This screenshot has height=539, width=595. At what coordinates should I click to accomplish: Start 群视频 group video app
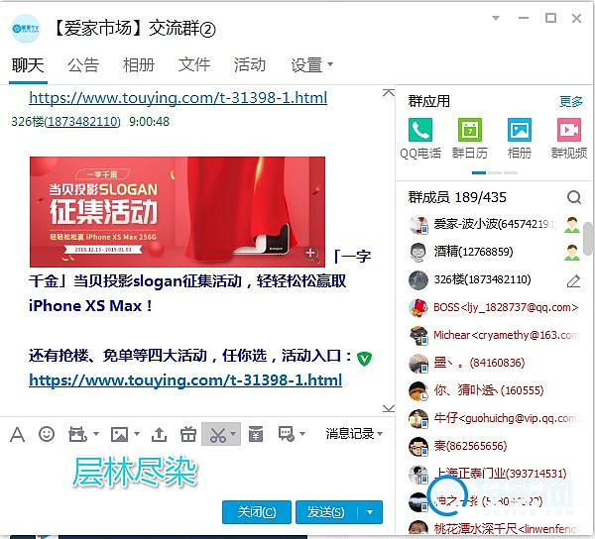569,139
